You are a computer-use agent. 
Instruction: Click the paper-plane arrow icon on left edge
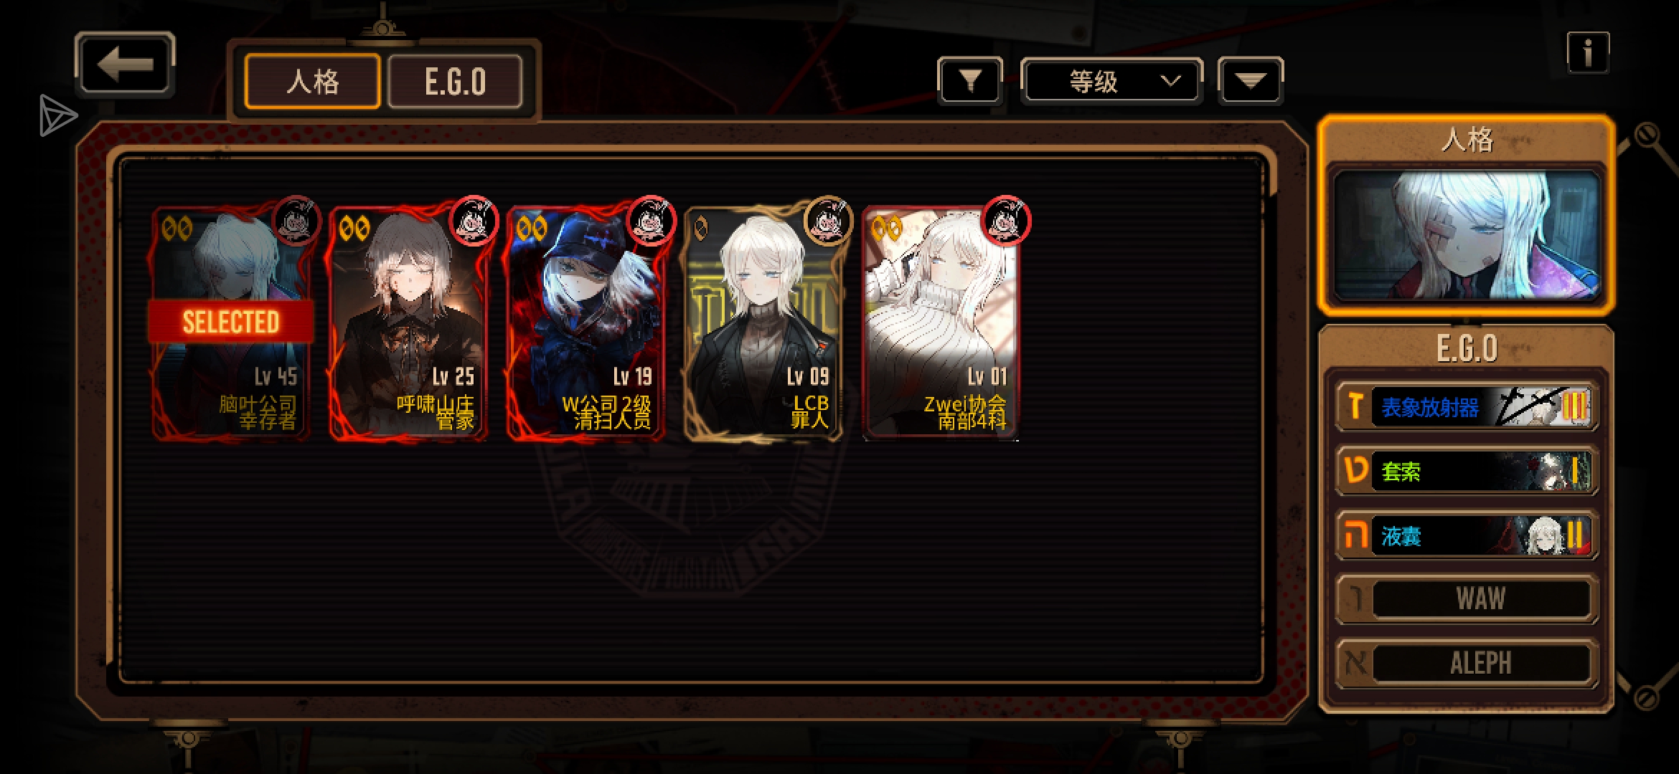pos(57,115)
